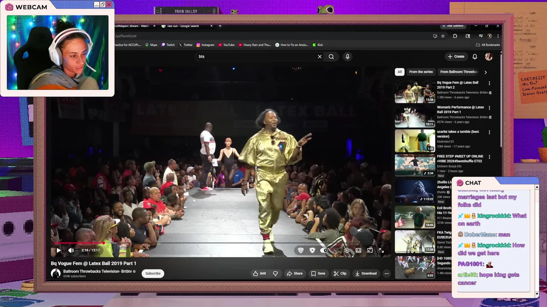Start voice search with microphone
Screen dimensions: 547x307
347,56
